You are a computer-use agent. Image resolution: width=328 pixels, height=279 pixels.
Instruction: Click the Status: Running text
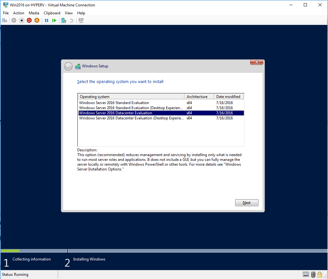tap(15, 275)
